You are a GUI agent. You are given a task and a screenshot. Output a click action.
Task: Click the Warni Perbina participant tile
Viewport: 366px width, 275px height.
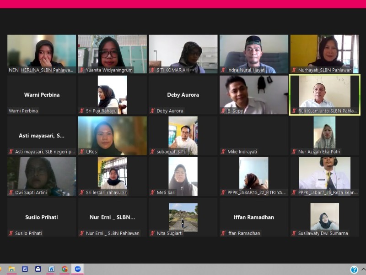42,94
